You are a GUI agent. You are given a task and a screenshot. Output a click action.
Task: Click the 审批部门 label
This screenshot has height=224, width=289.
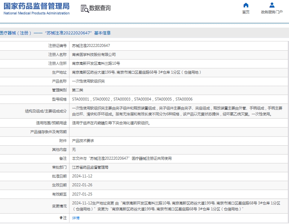coord(59,167)
